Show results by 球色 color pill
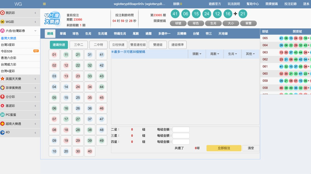This screenshot has width=311, height=174. (195, 23)
